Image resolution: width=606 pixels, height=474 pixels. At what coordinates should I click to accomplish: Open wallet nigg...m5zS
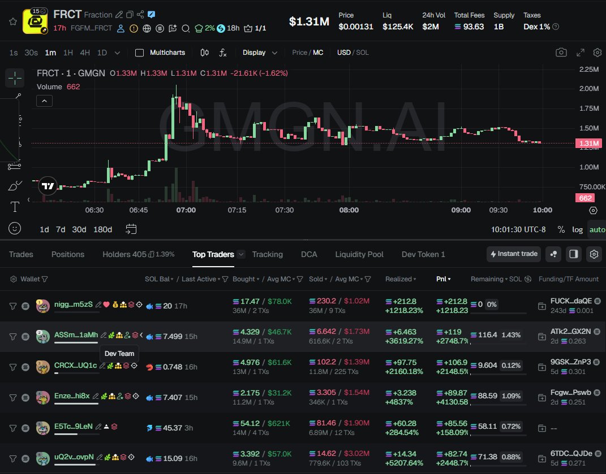pos(74,305)
